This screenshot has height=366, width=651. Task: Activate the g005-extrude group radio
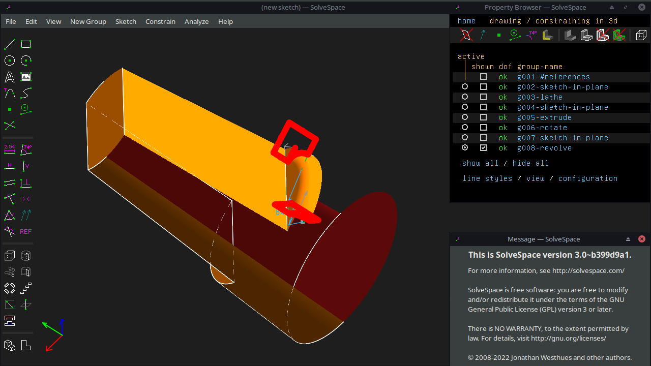464,117
